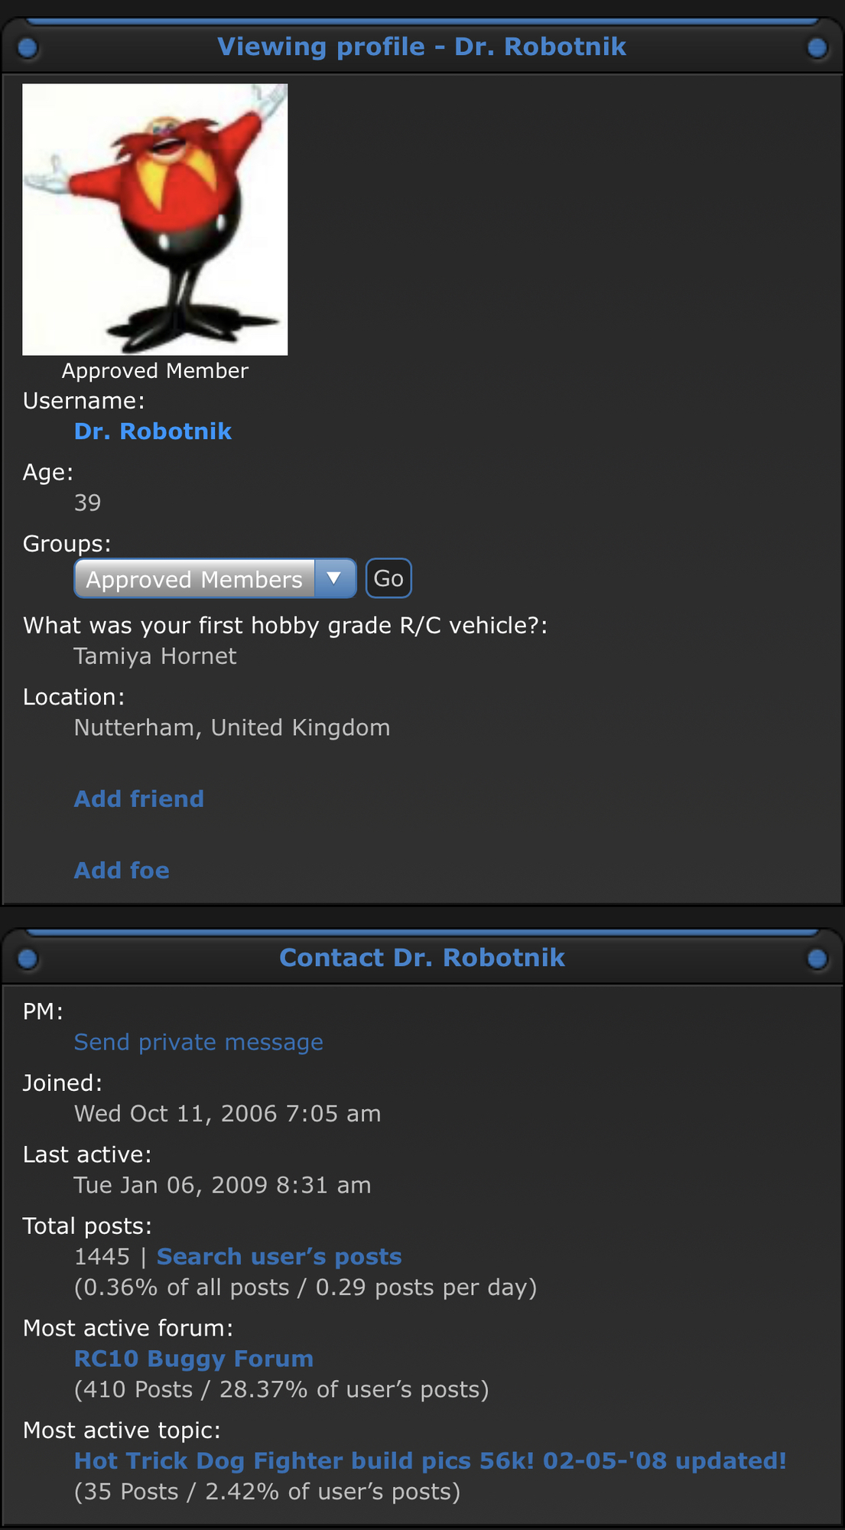This screenshot has height=1530, width=845.
Task: Click the Nutterham, United Kingdom location text
Action: (x=232, y=728)
